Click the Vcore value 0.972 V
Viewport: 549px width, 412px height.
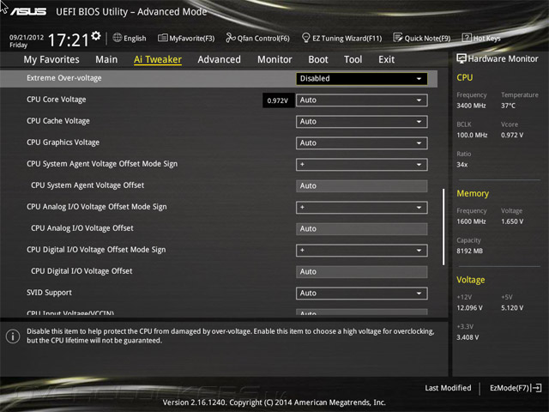coord(512,135)
